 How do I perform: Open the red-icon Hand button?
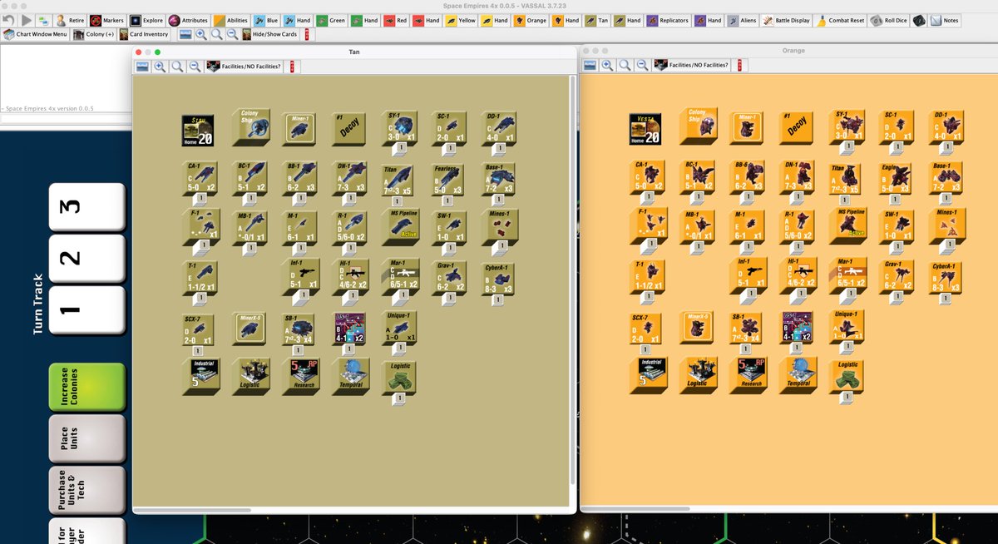click(x=427, y=20)
